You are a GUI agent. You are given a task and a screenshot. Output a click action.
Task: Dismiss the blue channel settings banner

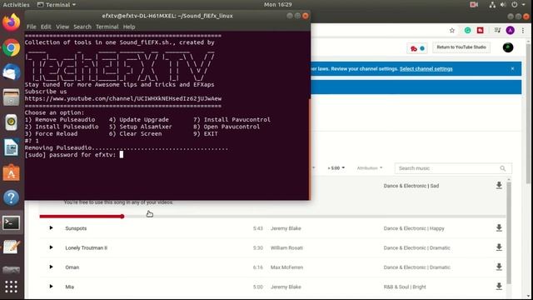pos(512,68)
